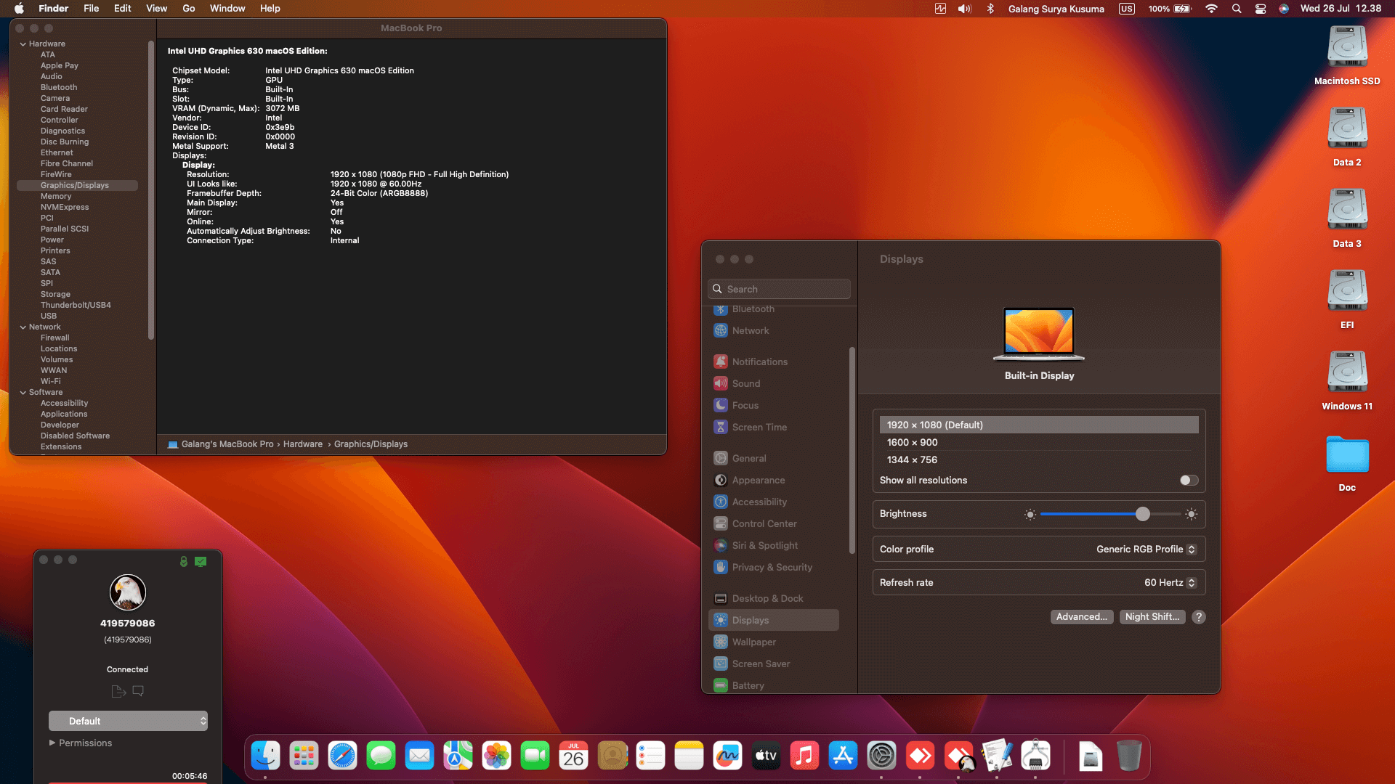Open Sound settings from the sidebar

(x=747, y=383)
